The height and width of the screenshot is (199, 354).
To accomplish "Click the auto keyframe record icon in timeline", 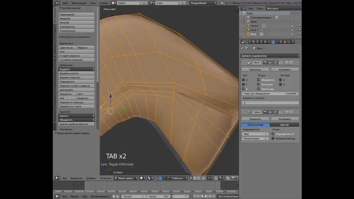I will [x=114, y=197].
